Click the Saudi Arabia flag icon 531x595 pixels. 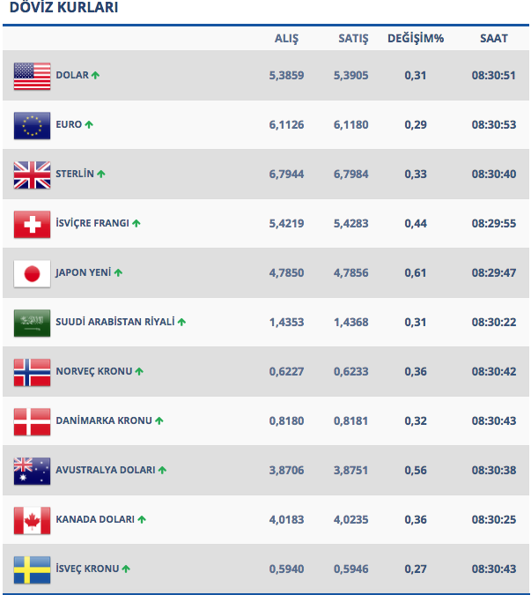32,323
